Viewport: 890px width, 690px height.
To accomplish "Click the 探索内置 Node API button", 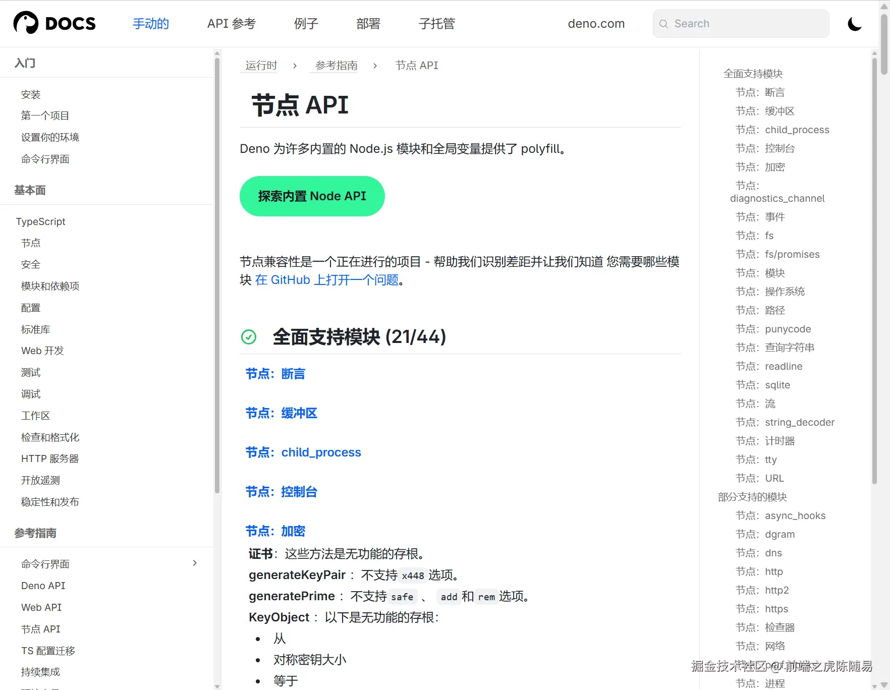I will coord(312,196).
